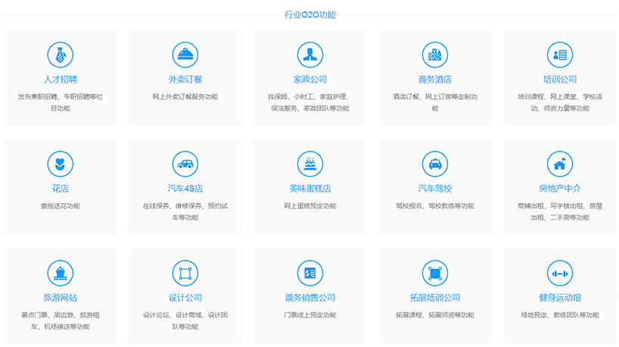Select the house icon for 房地产中介
Image resolution: width=619 pixels, height=347 pixels.
pyautogui.click(x=559, y=164)
